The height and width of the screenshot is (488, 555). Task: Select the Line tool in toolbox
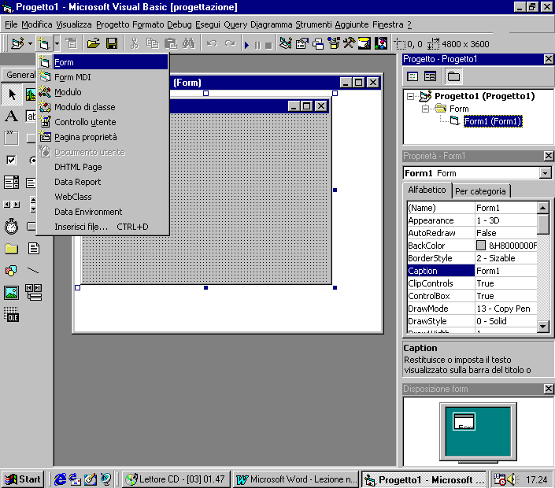pos(34,271)
